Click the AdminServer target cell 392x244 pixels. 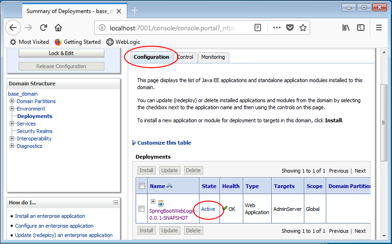pos(288,209)
